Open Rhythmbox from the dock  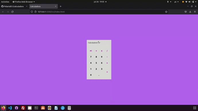[x=49, y=108]
